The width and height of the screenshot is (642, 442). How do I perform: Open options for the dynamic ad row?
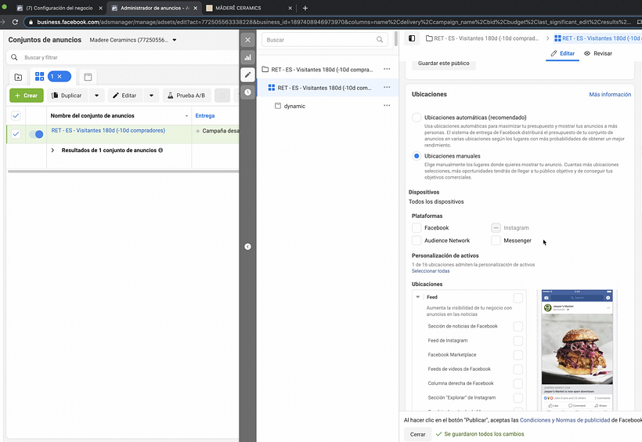pyautogui.click(x=387, y=105)
